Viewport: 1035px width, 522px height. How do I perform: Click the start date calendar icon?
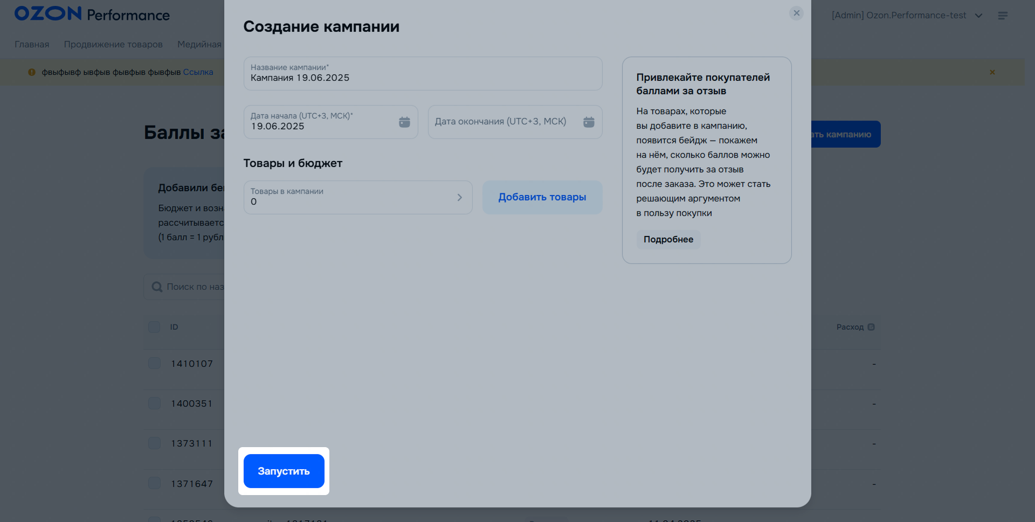coord(404,122)
